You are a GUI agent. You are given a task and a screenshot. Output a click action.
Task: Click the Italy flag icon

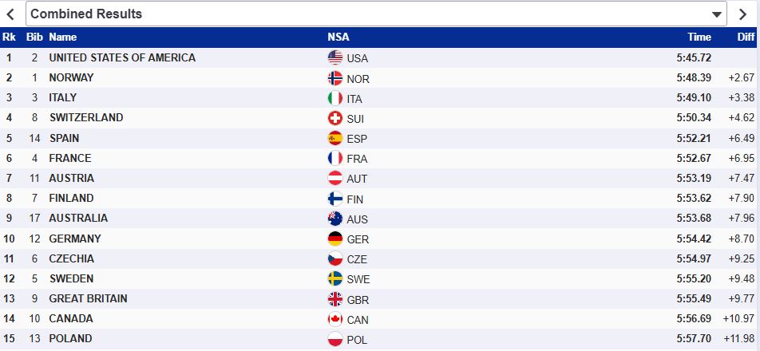(335, 98)
